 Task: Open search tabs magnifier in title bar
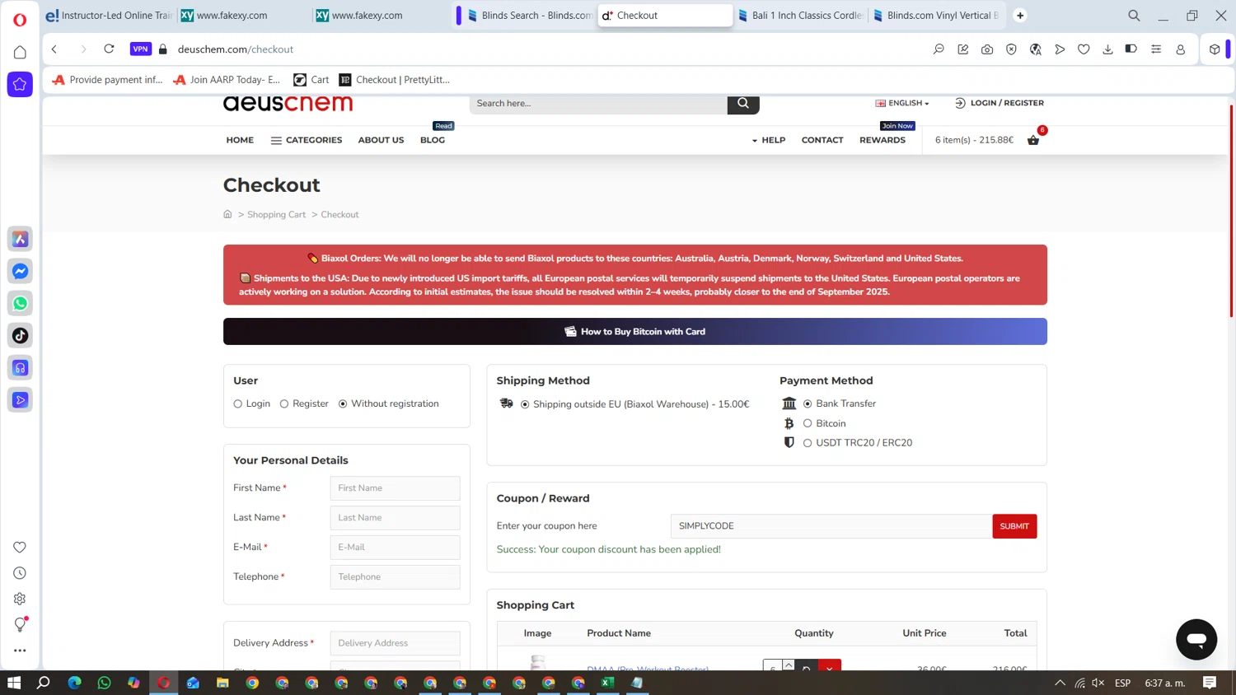(1134, 16)
